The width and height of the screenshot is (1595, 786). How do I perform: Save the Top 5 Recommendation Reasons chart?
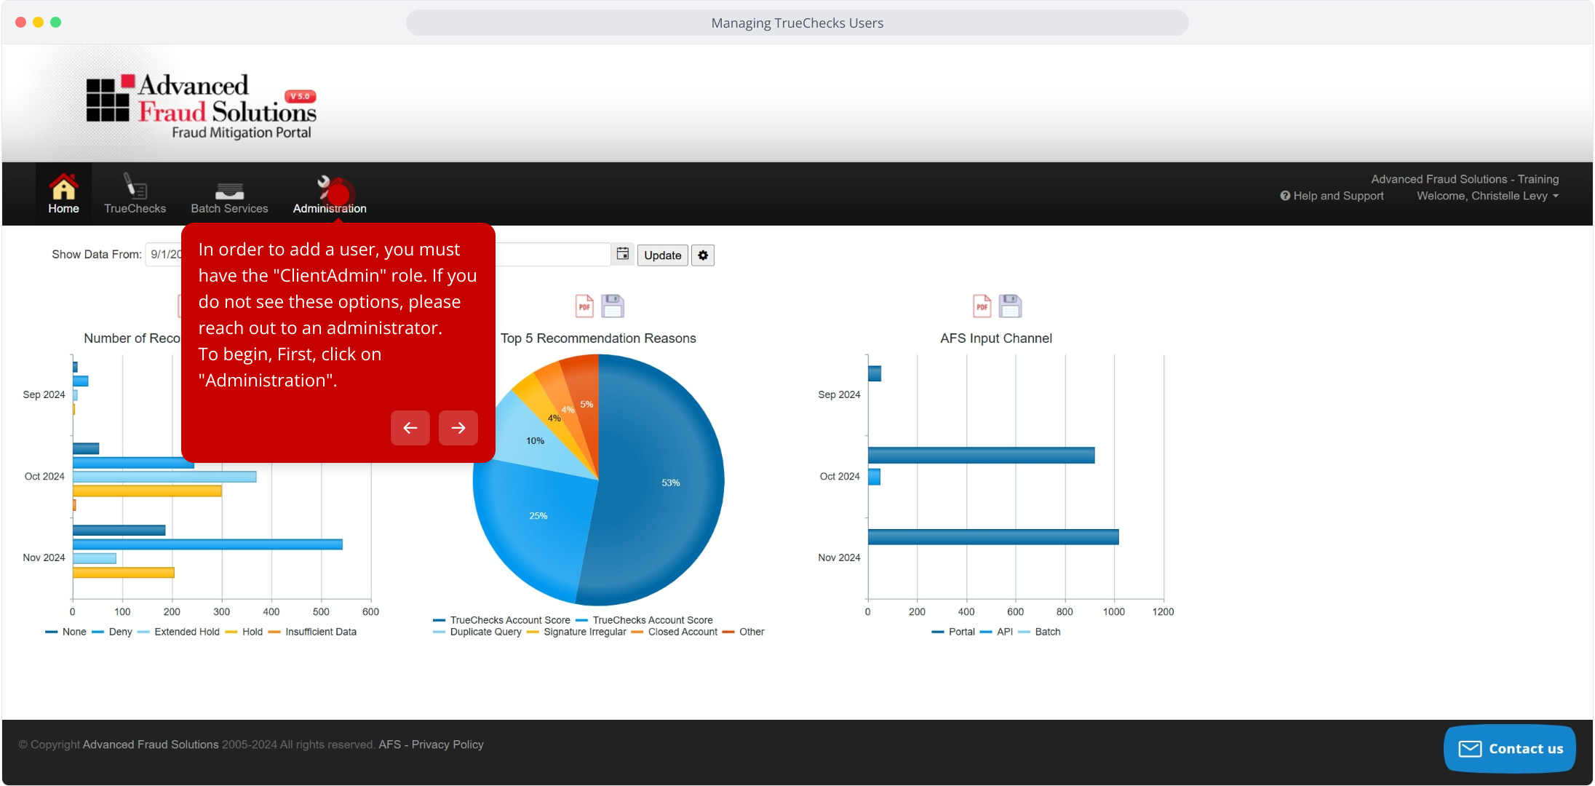tap(613, 306)
